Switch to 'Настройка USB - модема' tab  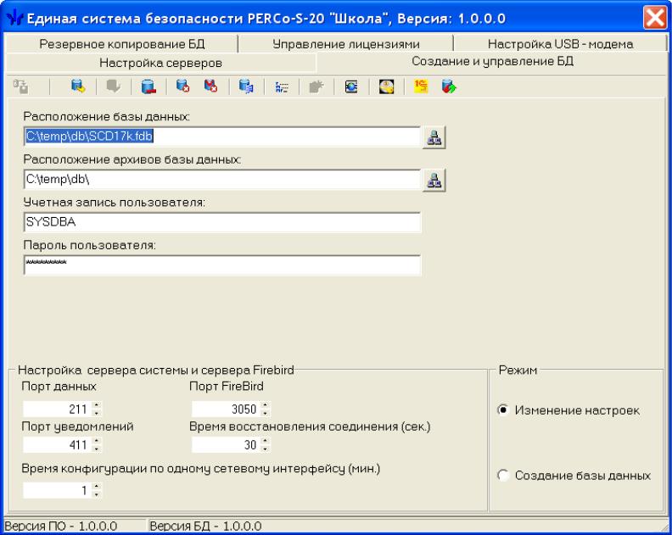560,44
